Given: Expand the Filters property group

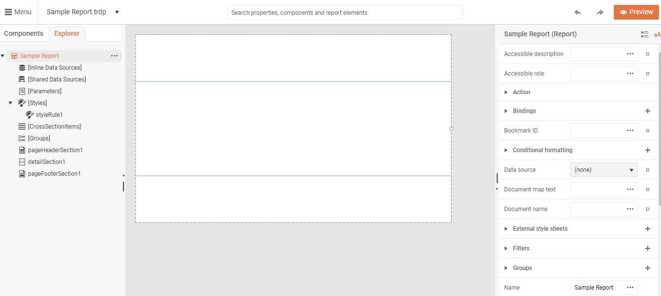Looking at the screenshot, I should pyautogui.click(x=506, y=248).
